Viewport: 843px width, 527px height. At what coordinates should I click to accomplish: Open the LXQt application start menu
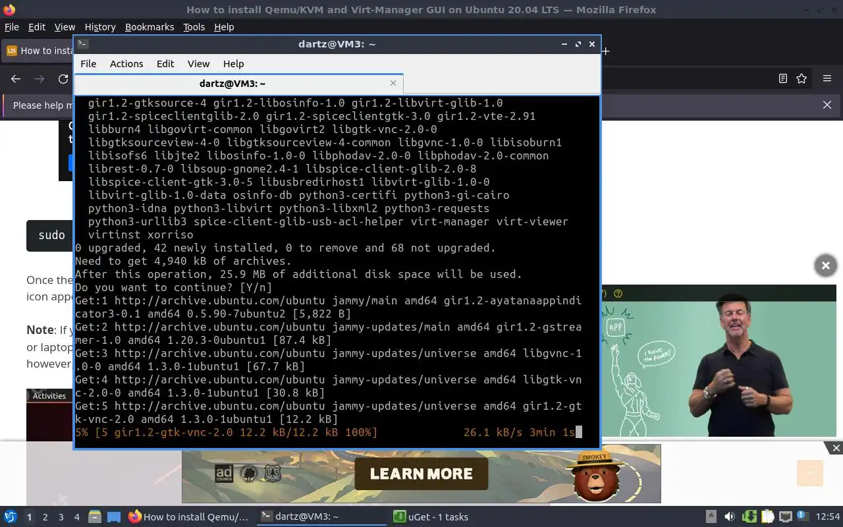[x=11, y=517]
